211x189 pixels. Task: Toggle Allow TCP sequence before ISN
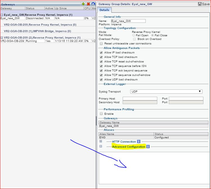(101, 66)
